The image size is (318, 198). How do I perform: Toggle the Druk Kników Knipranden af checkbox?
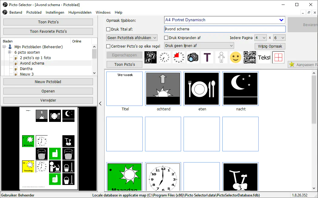[x=166, y=38]
